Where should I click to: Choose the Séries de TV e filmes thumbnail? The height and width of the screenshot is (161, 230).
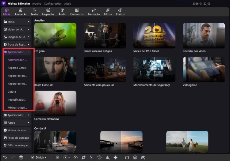[x=154, y=36]
